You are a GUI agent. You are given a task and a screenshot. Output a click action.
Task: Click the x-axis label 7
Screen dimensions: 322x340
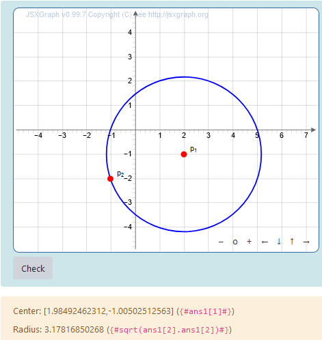click(x=306, y=135)
